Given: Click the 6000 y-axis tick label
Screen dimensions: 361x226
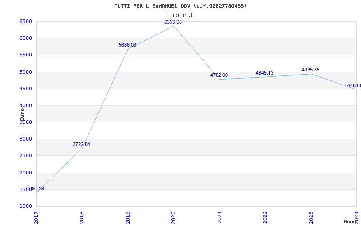Looking at the screenshot, I should [26, 38].
